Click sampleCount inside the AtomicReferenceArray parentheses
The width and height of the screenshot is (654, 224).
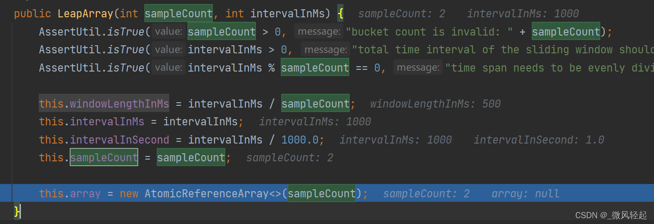point(322,194)
